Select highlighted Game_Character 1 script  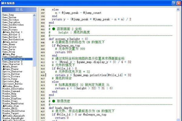(x=17, y=59)
